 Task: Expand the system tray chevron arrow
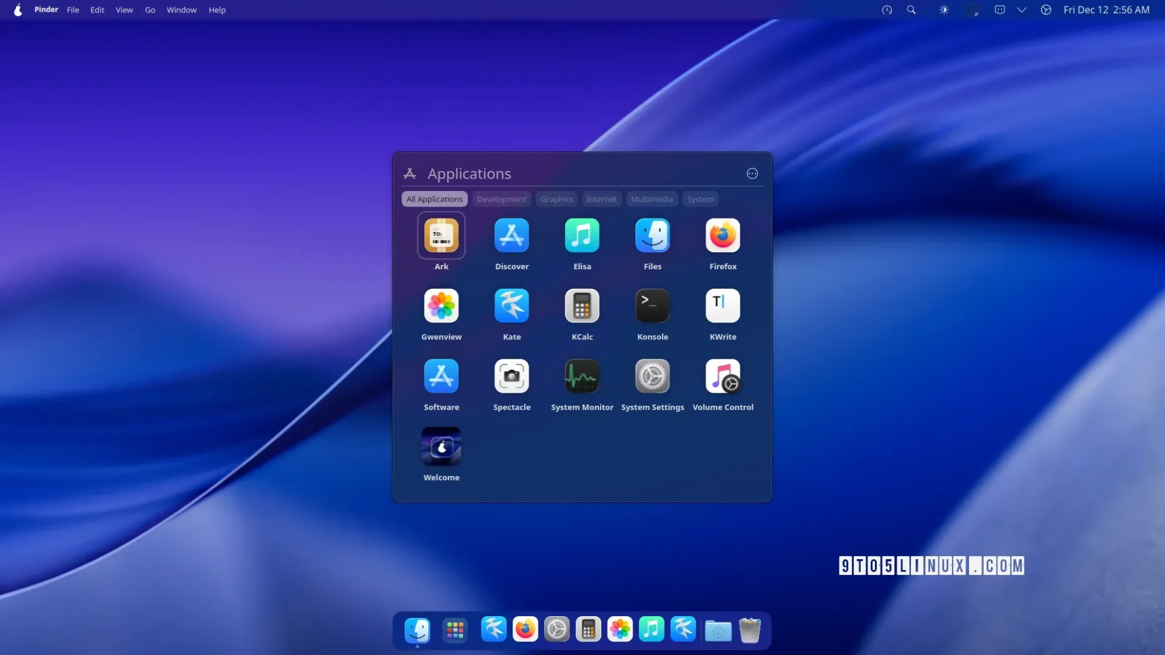click(1022, 10)
